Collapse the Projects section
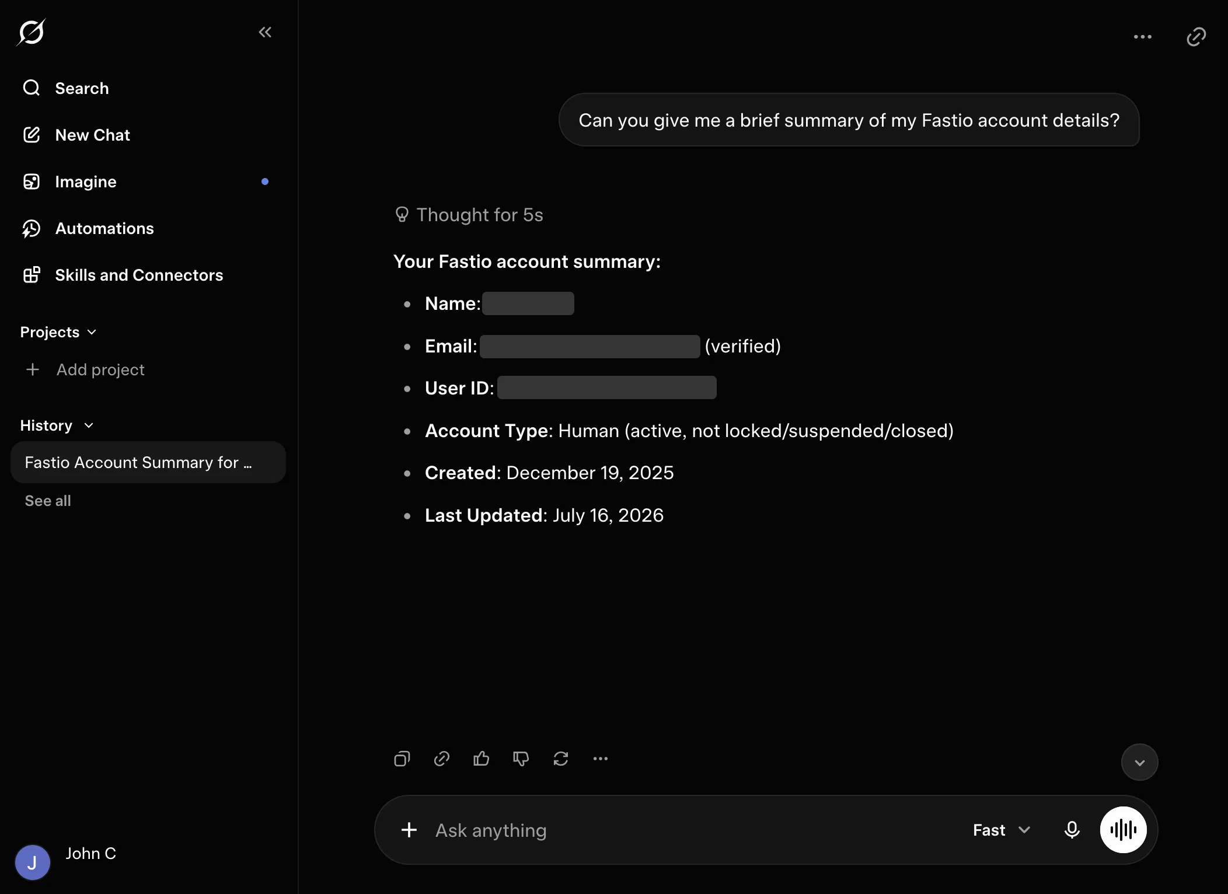 tap(58, 332)
